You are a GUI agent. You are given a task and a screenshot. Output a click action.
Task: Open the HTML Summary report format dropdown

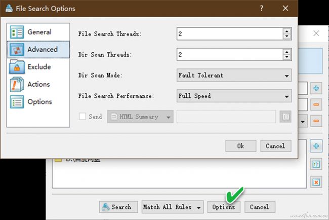140,117
